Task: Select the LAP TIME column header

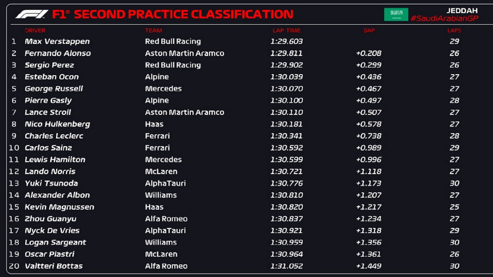Action: (286, 30)
